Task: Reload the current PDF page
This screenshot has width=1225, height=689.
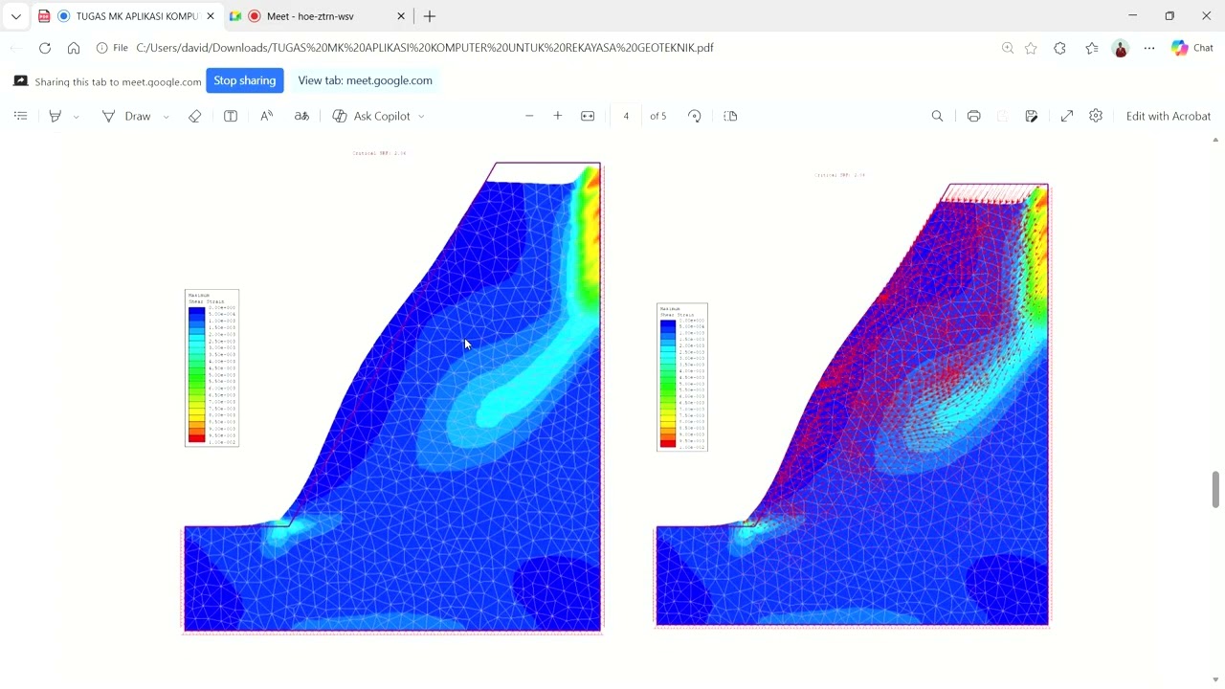Action: (45, 48)
